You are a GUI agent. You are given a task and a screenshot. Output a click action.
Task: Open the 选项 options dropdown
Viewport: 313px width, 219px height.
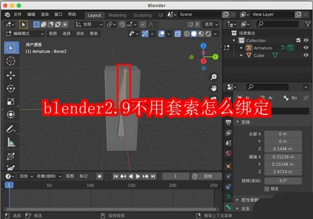(x=211, y=24)
